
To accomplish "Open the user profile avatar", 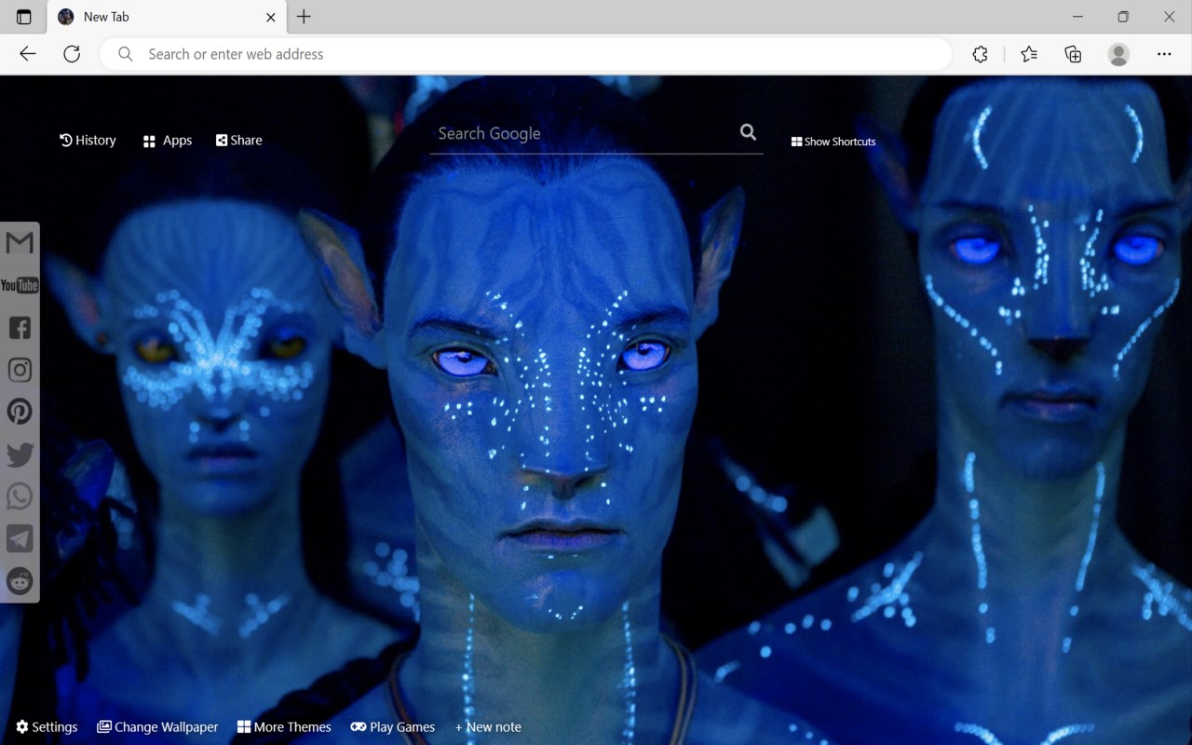I will [1118, 54].
